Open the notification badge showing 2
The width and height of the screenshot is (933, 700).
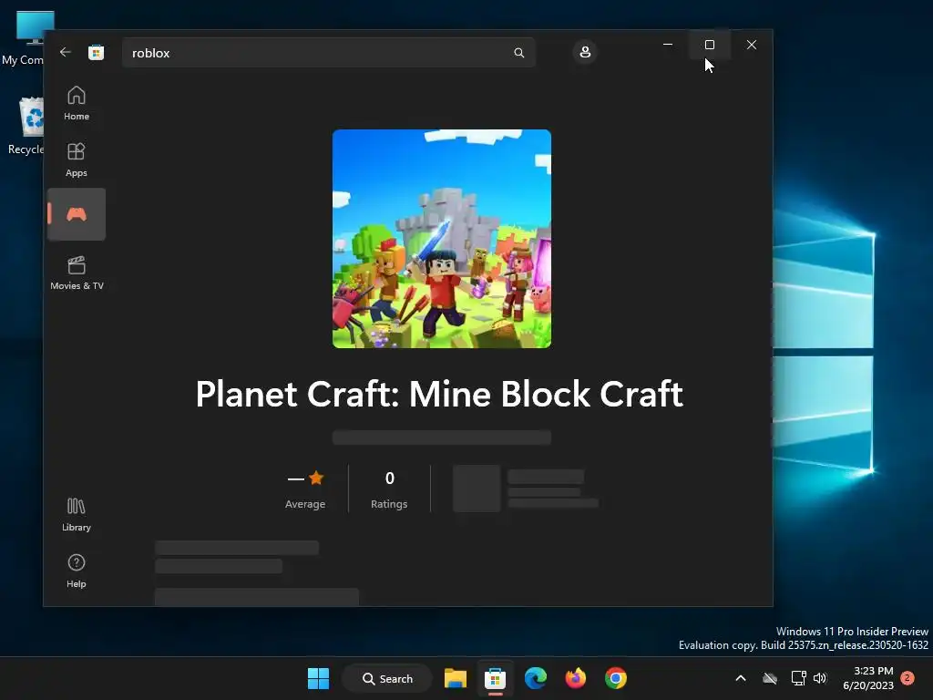[x=907, y=678]
